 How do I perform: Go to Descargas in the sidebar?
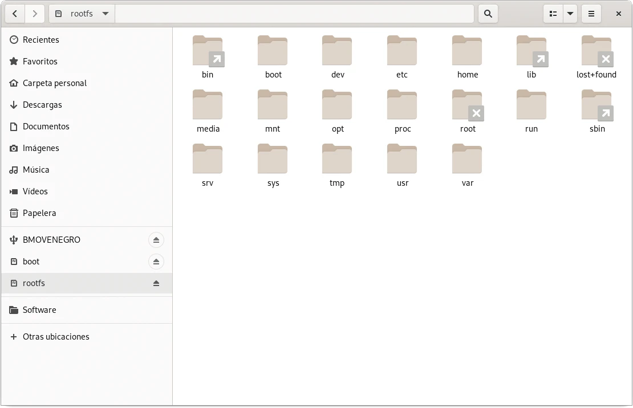(42, 105)
